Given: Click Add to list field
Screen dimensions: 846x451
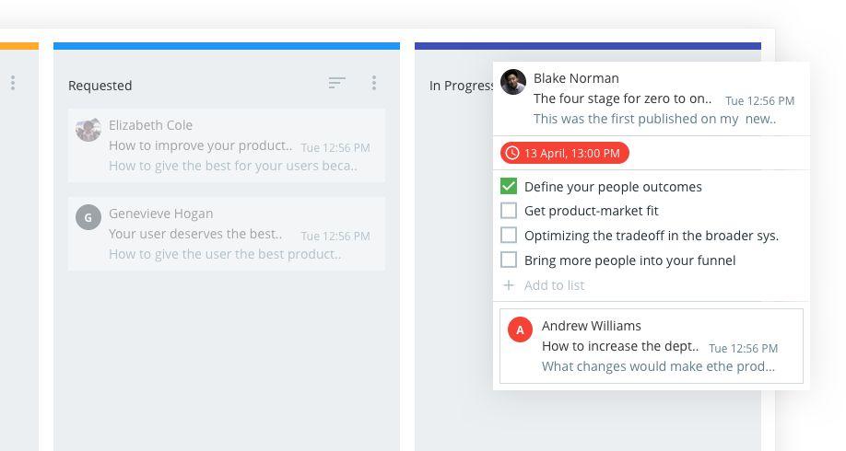Looking at the screenshot, I should 555,285.
